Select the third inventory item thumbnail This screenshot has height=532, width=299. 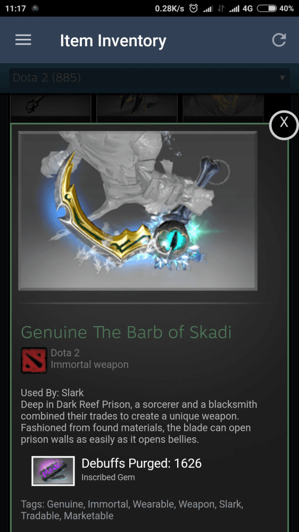pyautogui.click(x=223, y=107)
